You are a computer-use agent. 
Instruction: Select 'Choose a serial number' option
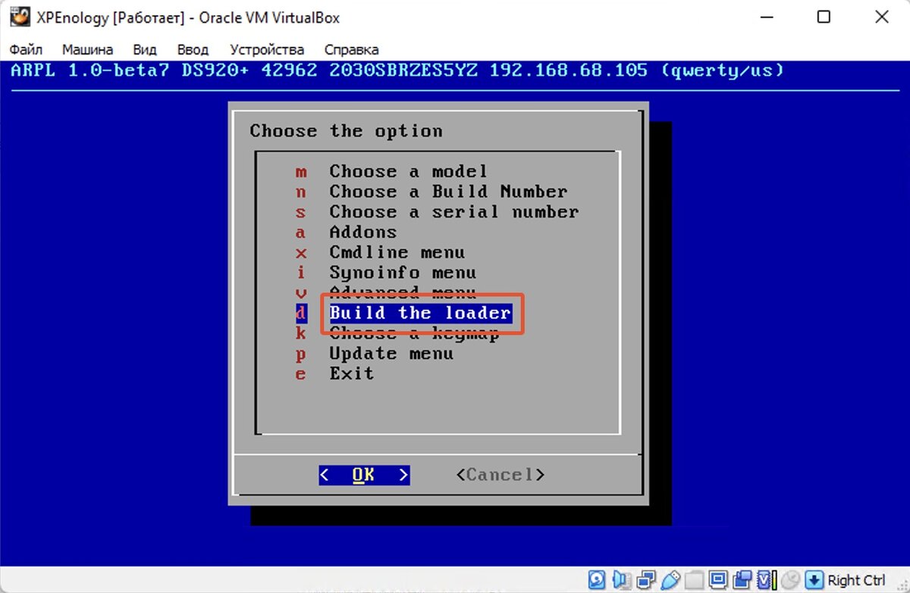(453, 212)
